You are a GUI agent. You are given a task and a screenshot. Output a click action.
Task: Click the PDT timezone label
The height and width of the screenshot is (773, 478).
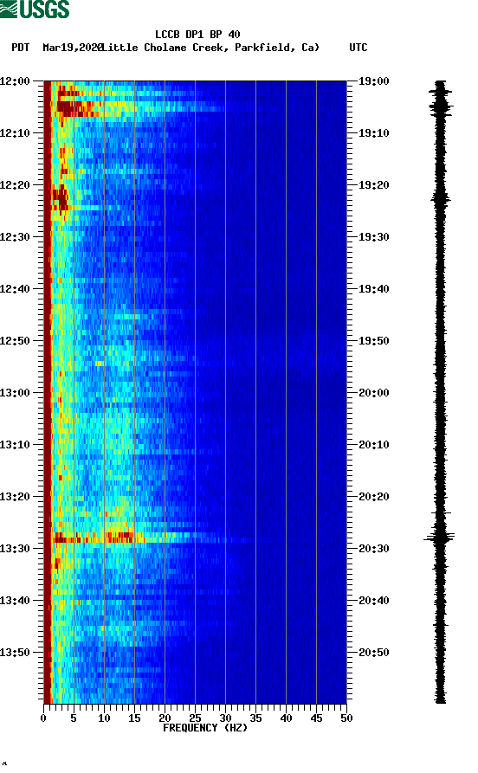pyautogui.click(x=20, y=48)
